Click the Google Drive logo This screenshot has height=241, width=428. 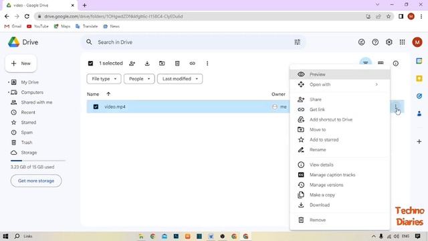tap(23, 42)
